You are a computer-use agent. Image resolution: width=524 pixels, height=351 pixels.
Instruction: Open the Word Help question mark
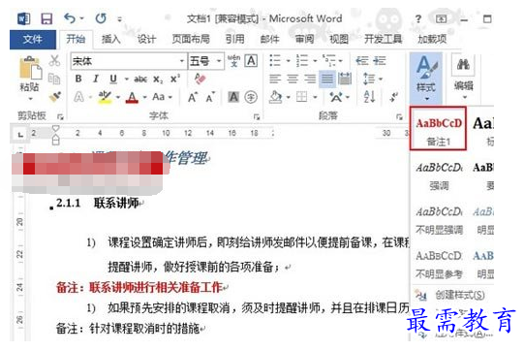point(418,19)
